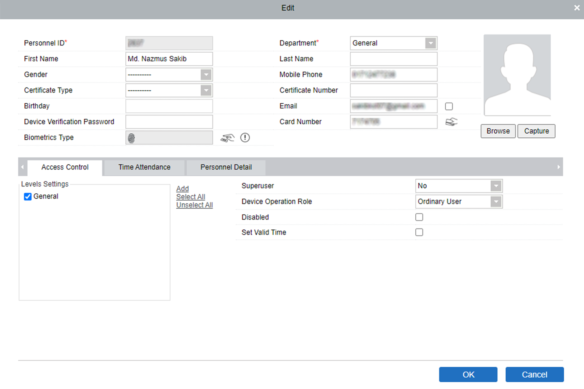Click the Device Verification Password field
Screen dimensions: 584x389
[x=169, y=122]
